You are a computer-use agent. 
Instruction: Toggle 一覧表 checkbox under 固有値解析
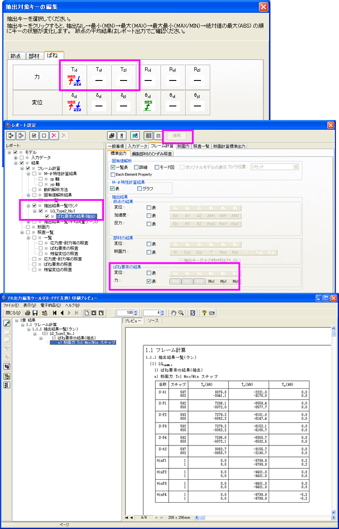click(x=113, y=167)
